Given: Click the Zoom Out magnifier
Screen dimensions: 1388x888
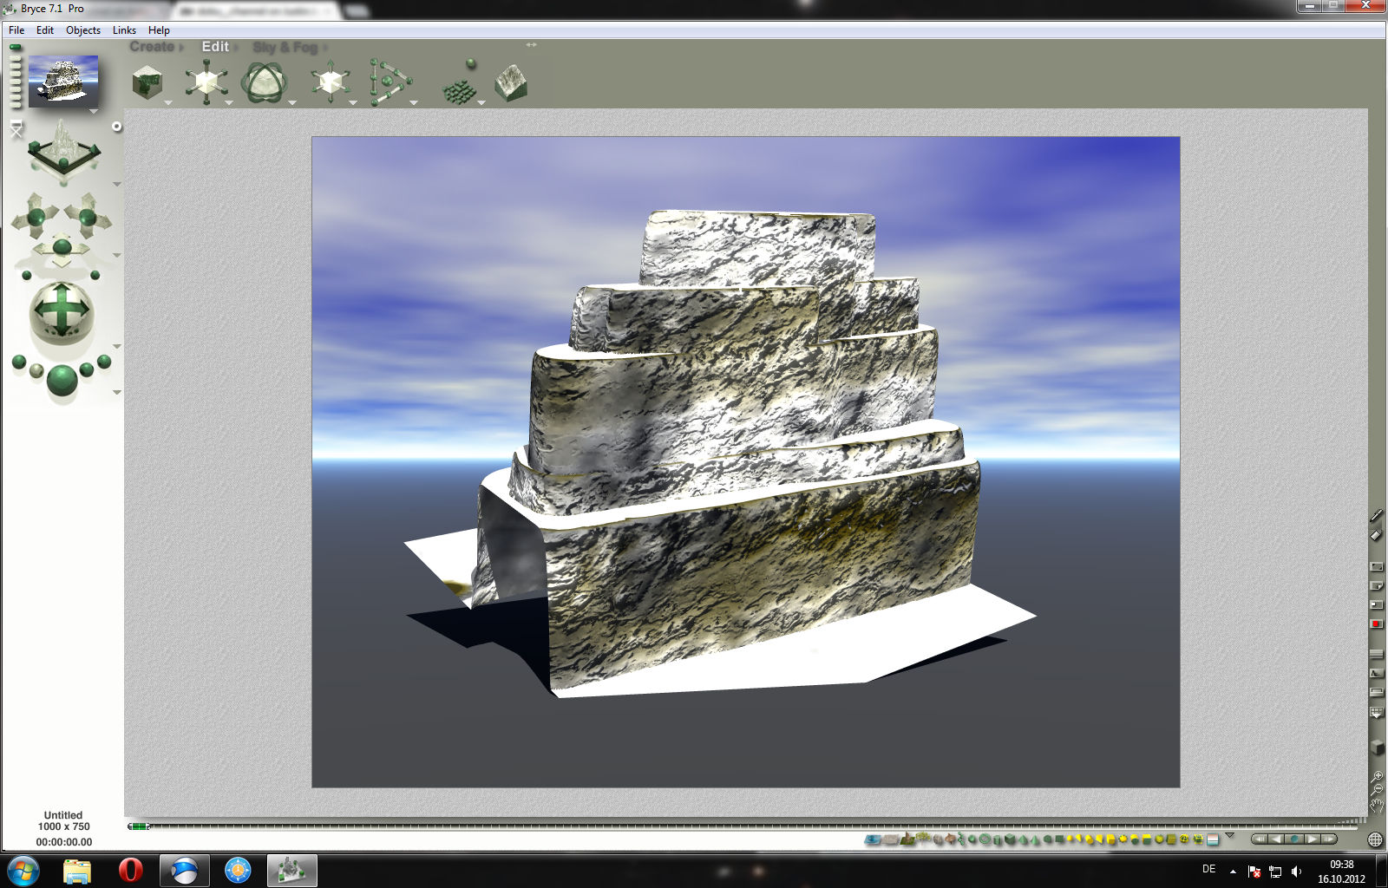Looking at the screenshot, I should click(x=1376, y=790).
